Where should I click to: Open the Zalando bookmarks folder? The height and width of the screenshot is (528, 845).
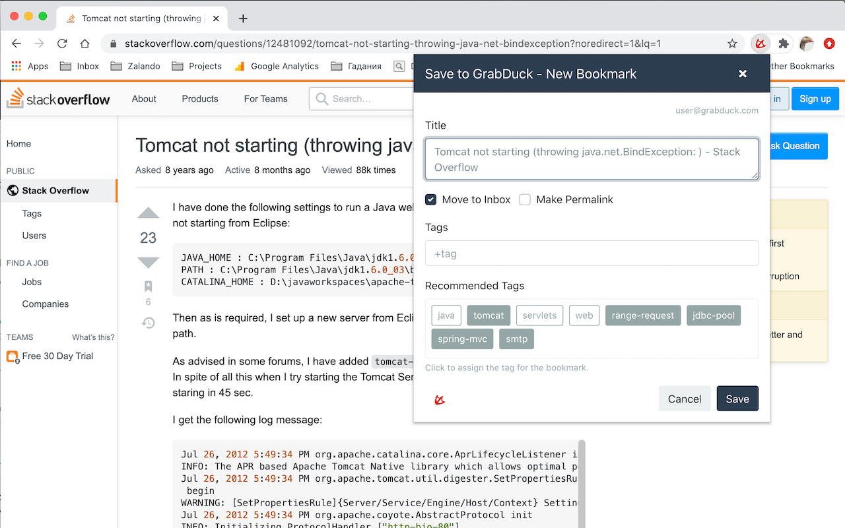[135, 66]
